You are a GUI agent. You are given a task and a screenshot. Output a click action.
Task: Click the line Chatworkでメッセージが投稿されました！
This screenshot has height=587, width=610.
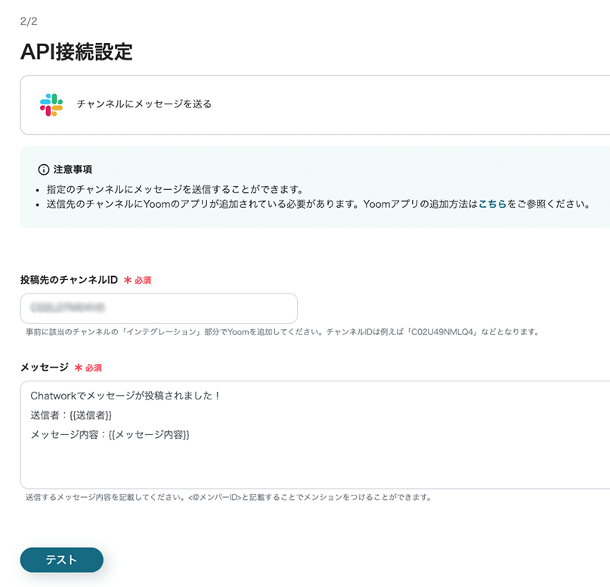pos(125,396)
